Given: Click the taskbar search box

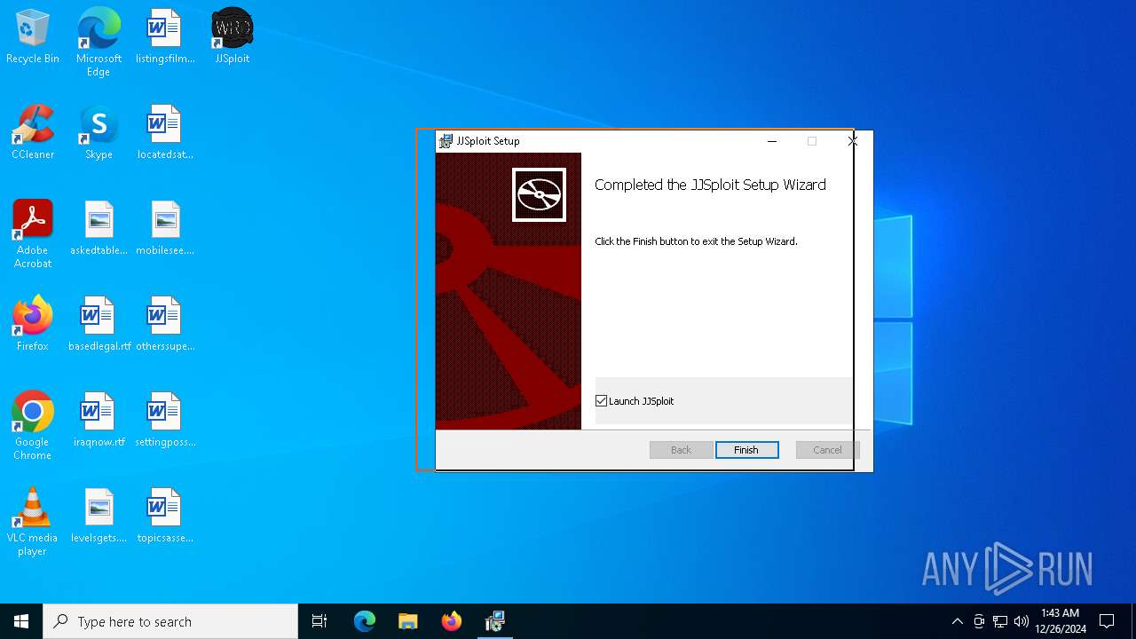Looking at the screenshot, I should (x=170, y=621).
